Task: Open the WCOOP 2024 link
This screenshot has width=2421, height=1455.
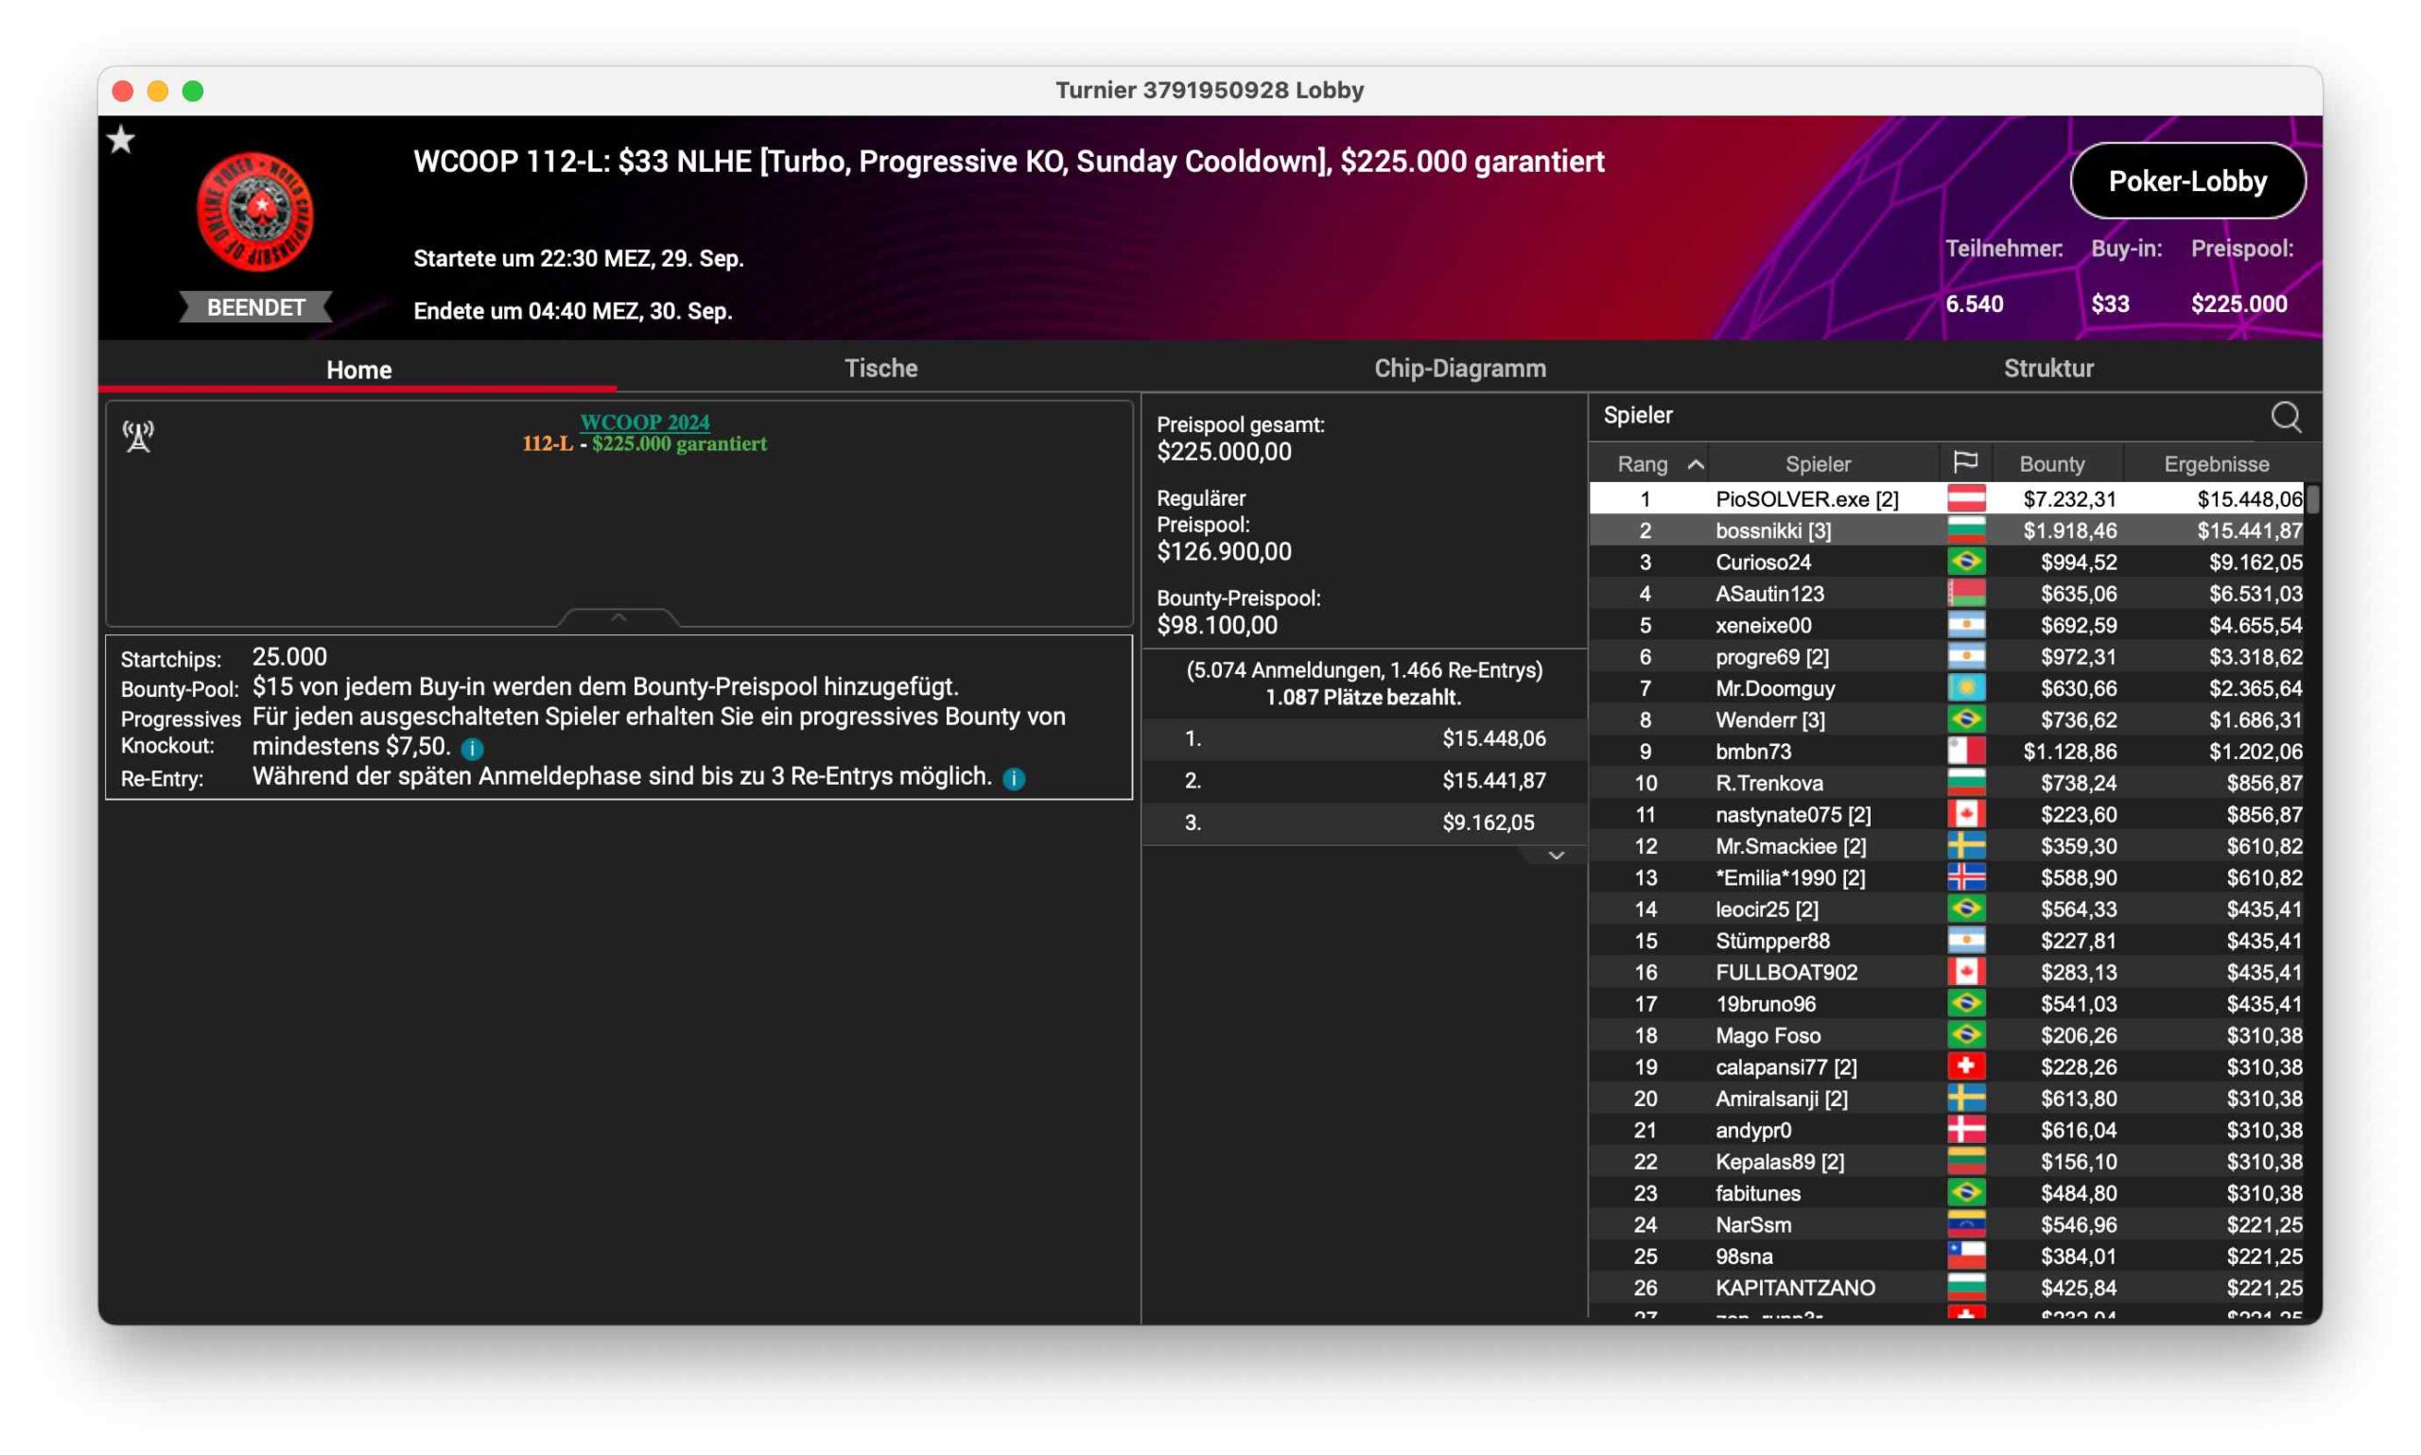Action: 644,422
